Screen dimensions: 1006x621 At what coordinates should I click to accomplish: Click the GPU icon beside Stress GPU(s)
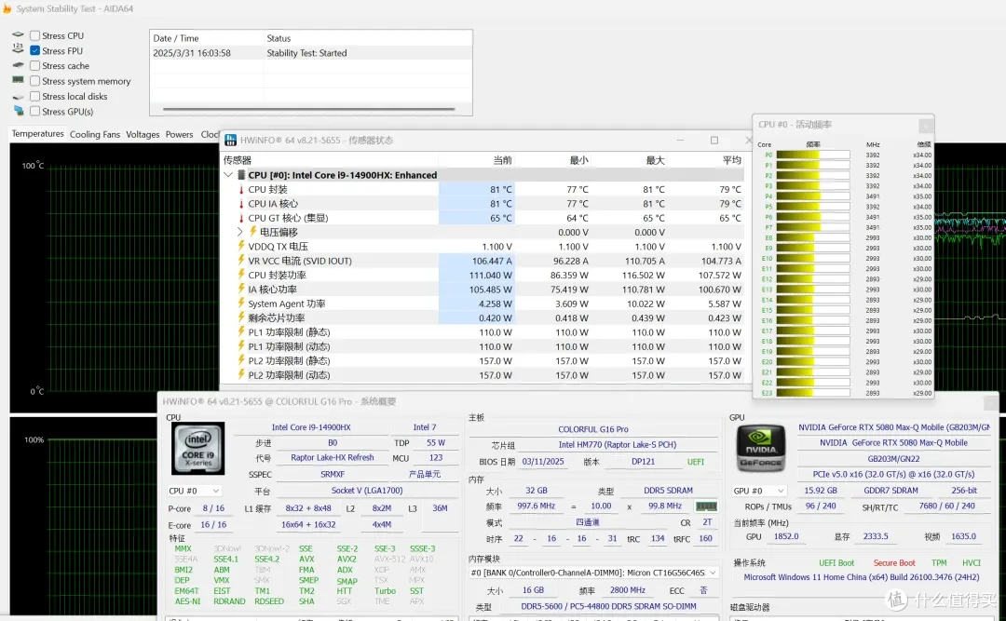pyautogui.click(x=18, y=111)
